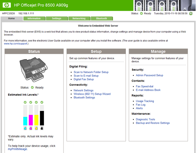This screenshot has height=153, width=196.
Task: Click the cyan ink drop icon
Action: click(25, 128)
